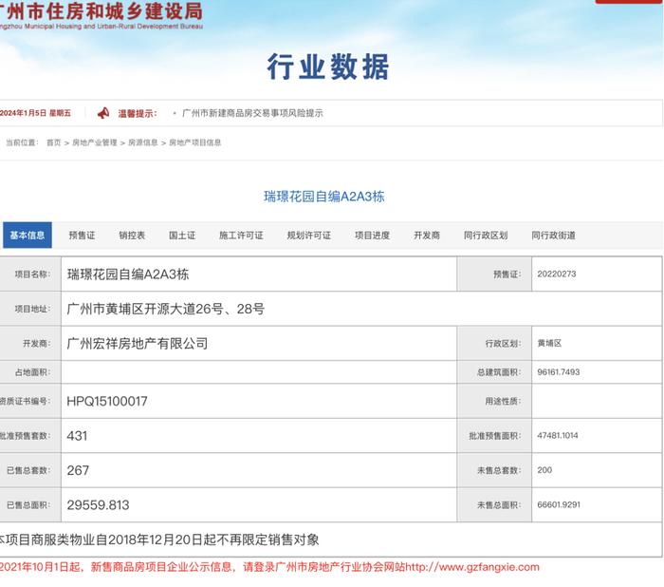Open 房地产业管理 breadcrumb link
This screenshot has height=587, width=664.
(95, 142)
